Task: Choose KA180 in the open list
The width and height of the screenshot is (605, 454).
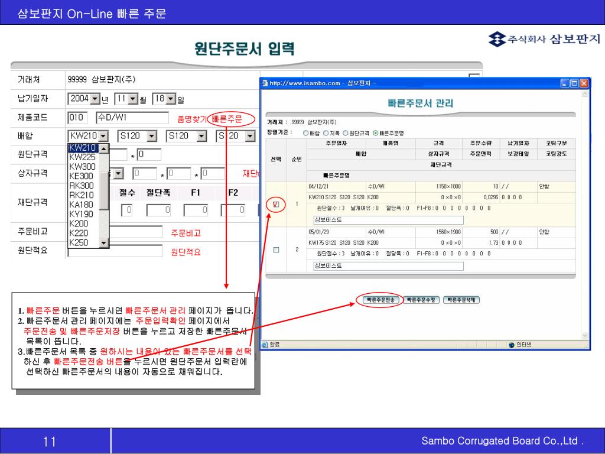Action: pyautogui.click(x=83, y=205)
